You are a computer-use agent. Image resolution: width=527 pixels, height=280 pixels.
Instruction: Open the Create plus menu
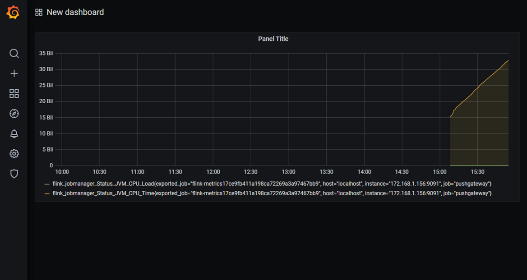click(14, 73)
